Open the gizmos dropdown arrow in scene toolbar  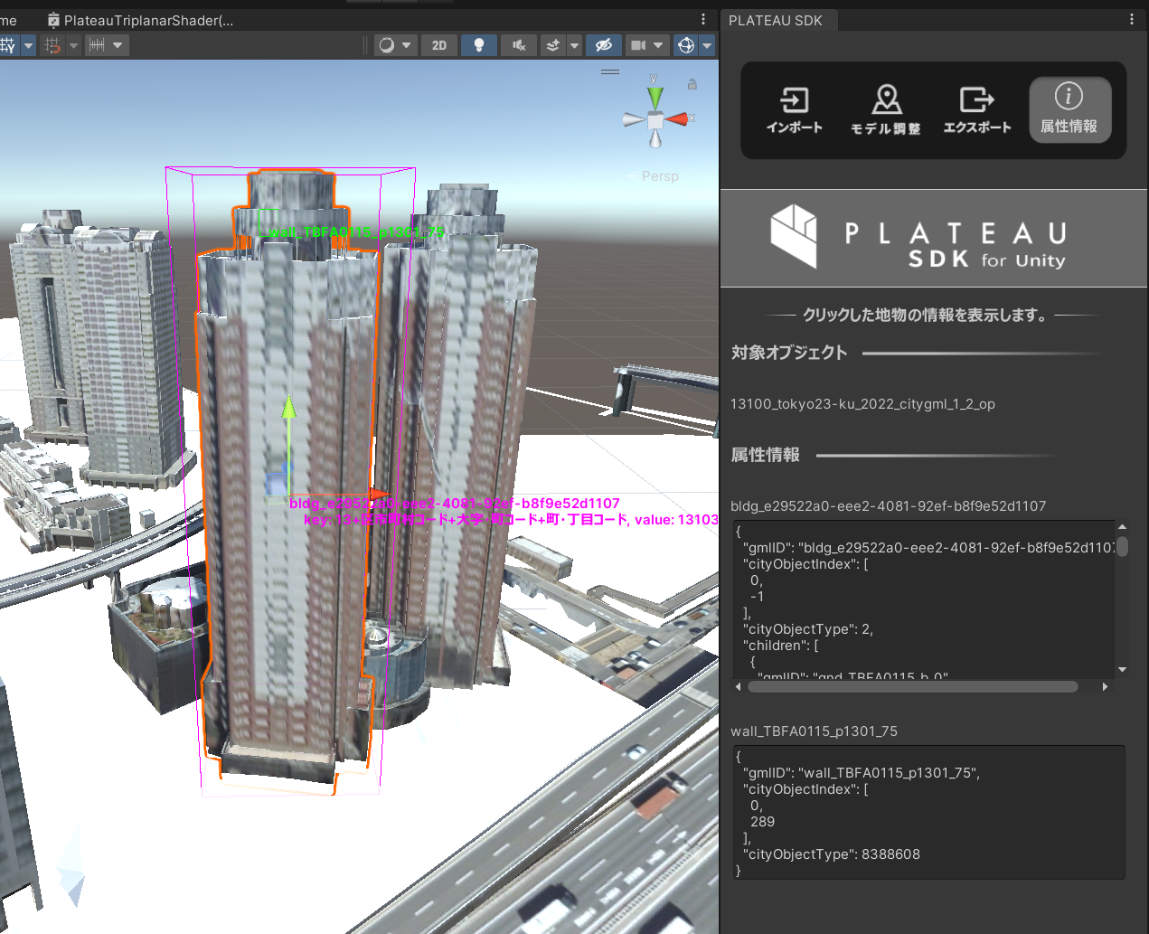575,44
